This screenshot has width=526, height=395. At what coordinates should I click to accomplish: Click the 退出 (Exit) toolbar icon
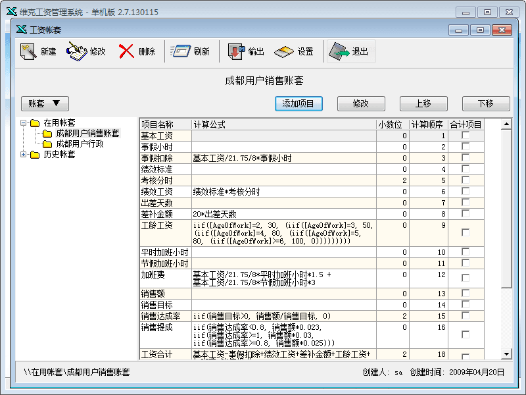[340, 52]
